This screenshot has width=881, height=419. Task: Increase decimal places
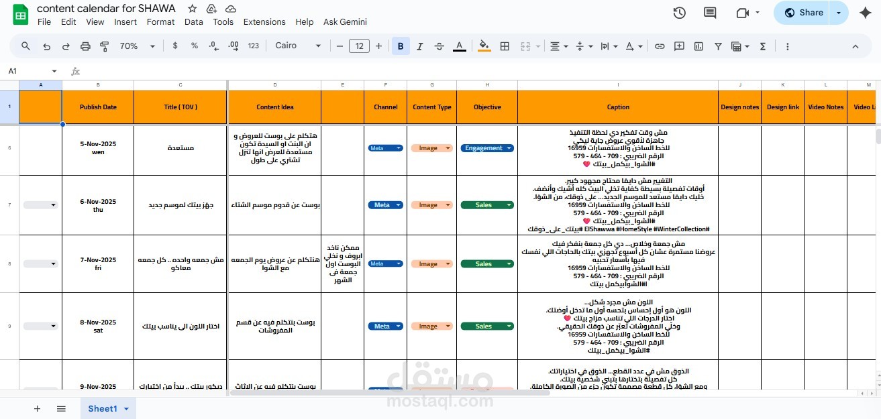tap(234, 46)
